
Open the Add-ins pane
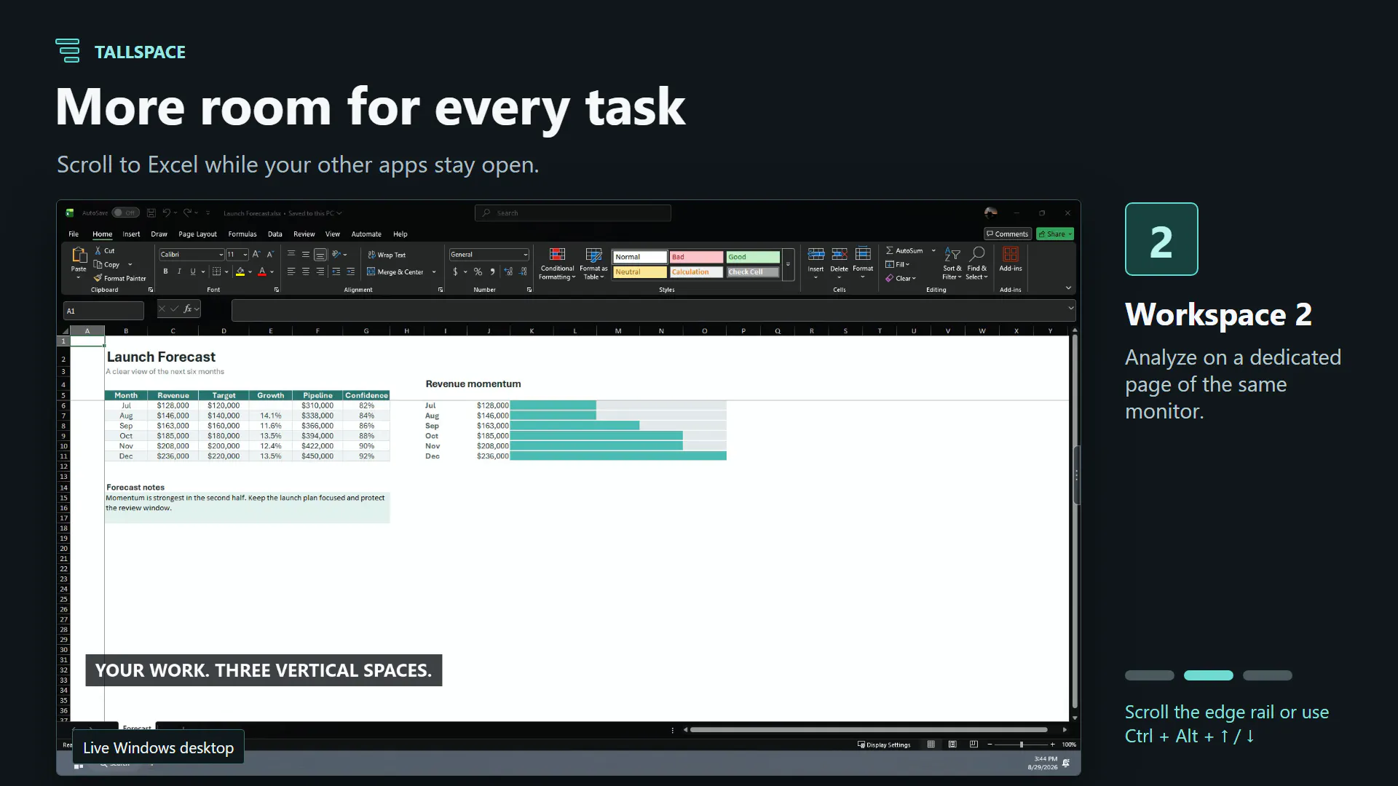click(x=1011, y=258)
